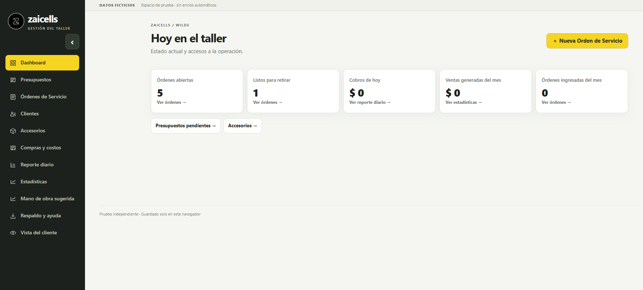The image size is (643, 290).
Task: Click the Hoy en el taller heading
Action: click(189, 38)
